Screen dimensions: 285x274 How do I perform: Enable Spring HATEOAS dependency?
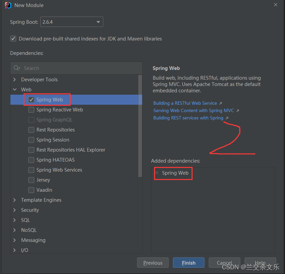(x=31, y=160)
